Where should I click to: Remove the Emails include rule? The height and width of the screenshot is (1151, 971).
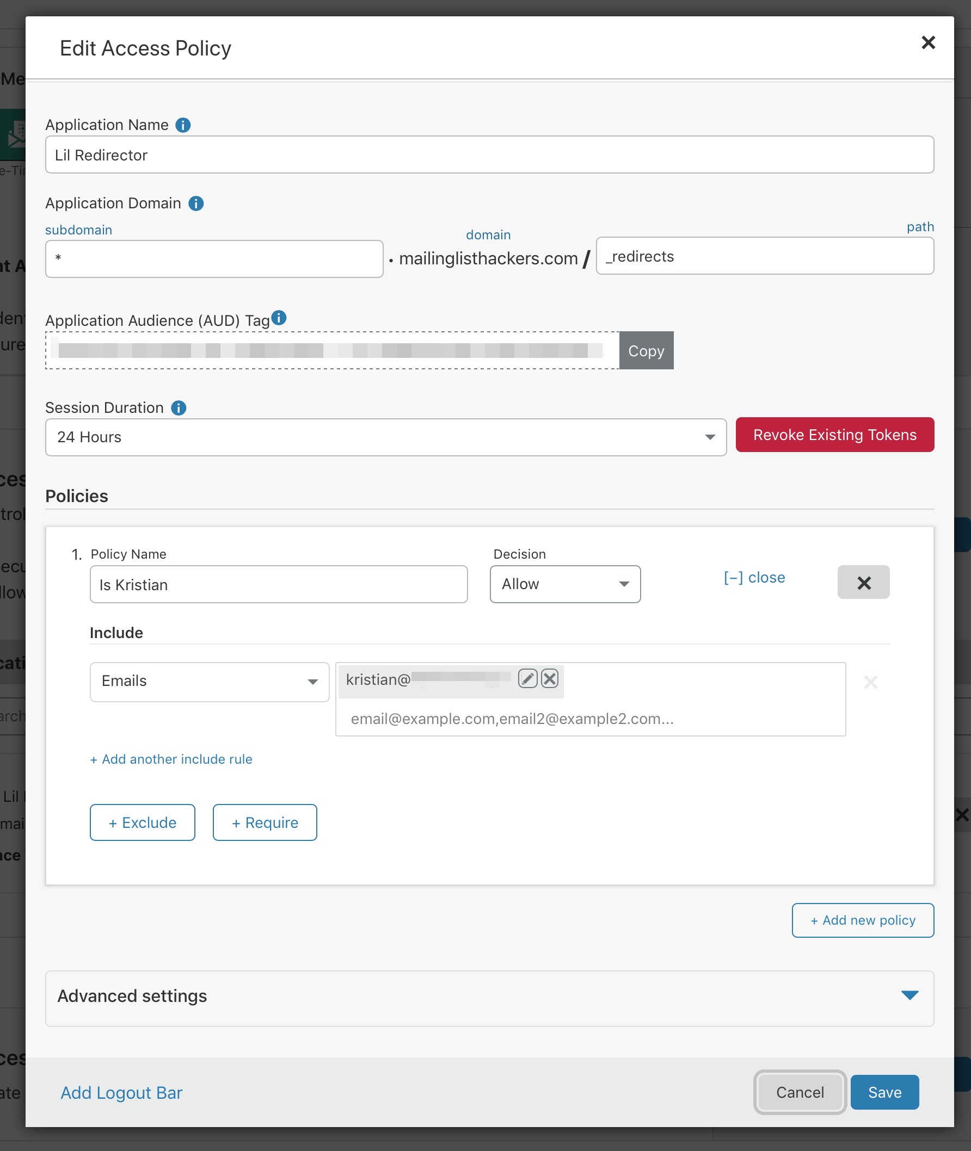point(870,682)
